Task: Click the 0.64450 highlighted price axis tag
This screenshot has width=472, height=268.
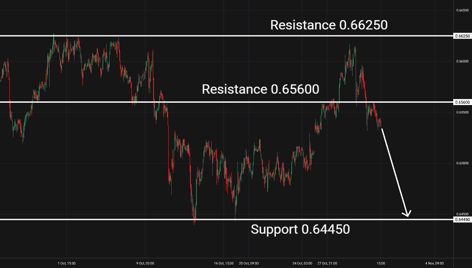Action: coord(463,219)
